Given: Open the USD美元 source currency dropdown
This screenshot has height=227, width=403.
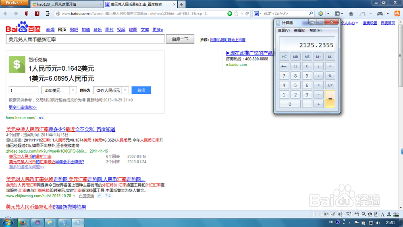Looking at the screenshot, I should (x=73, y=90).
